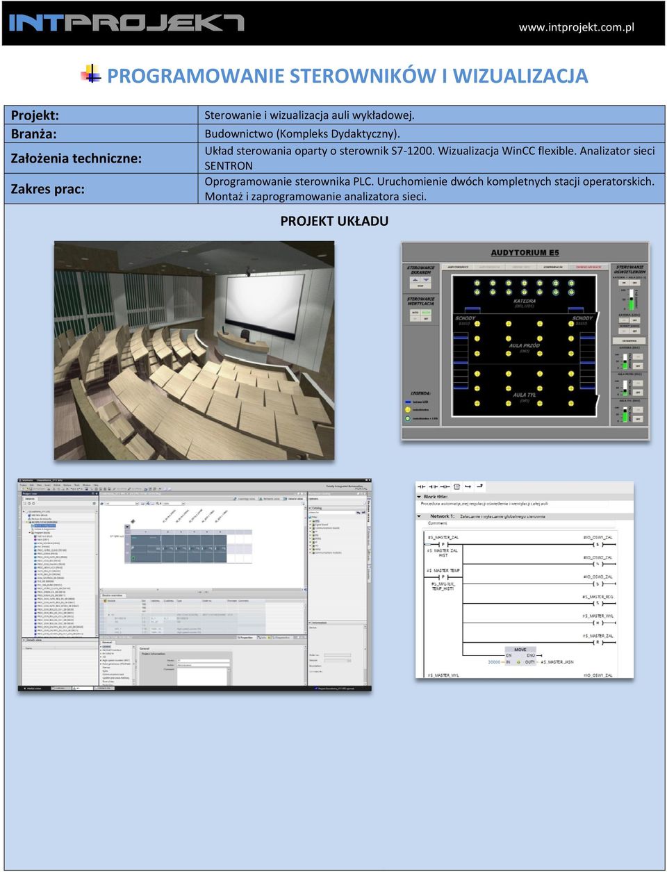Adjust the AULA TYŁ brightness slider
Image resolution: width=667 pixels, height=872 pixels.
click(625, 414)
